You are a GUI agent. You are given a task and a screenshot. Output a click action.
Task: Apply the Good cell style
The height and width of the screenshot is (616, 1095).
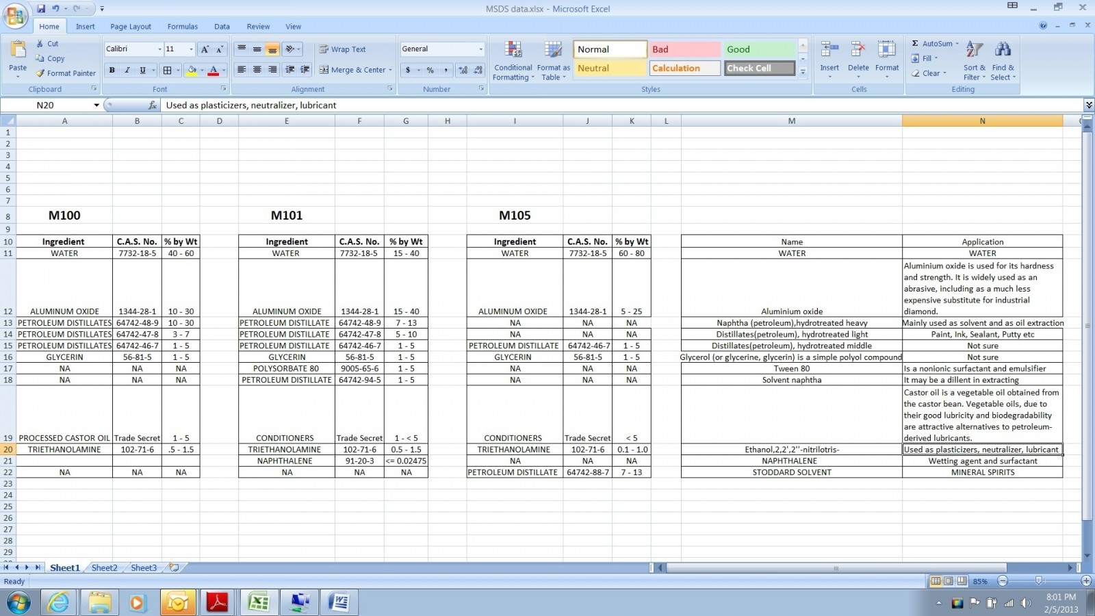[759, 49]
